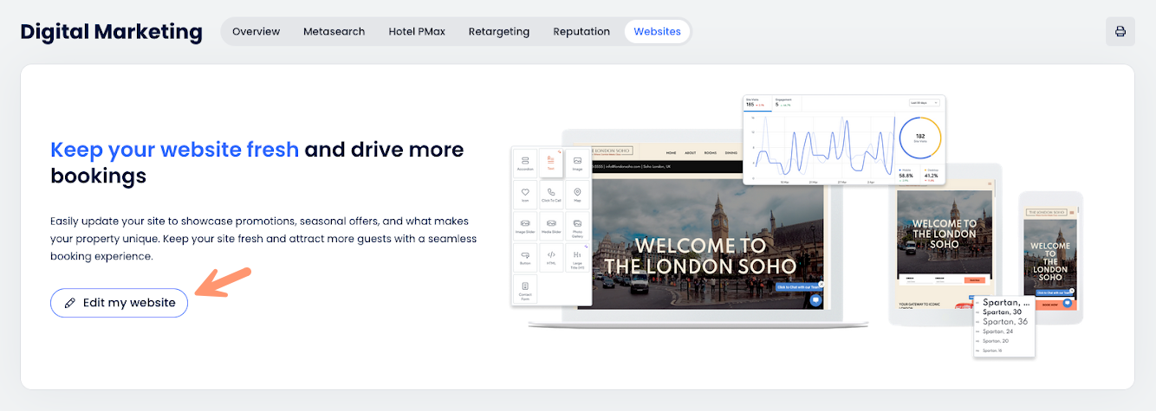Click the HTML widget icon in illustration
The height and width of the screenshot is (411, 1156).
coord(551,257)
